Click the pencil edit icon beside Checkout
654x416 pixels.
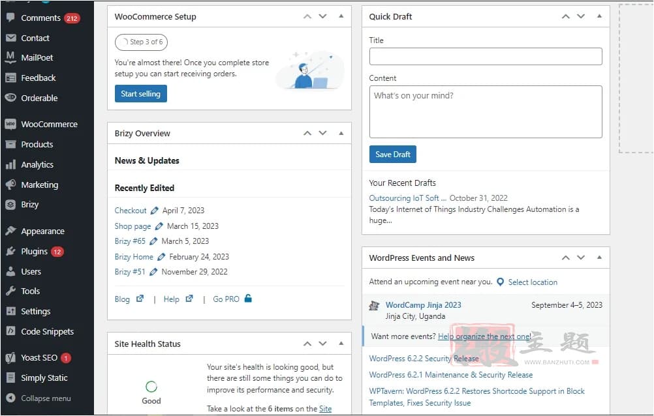(x=154, y=211)
